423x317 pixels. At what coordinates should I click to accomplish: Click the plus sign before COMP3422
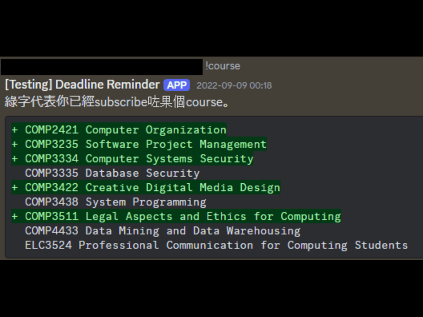[x=15, y=188]
